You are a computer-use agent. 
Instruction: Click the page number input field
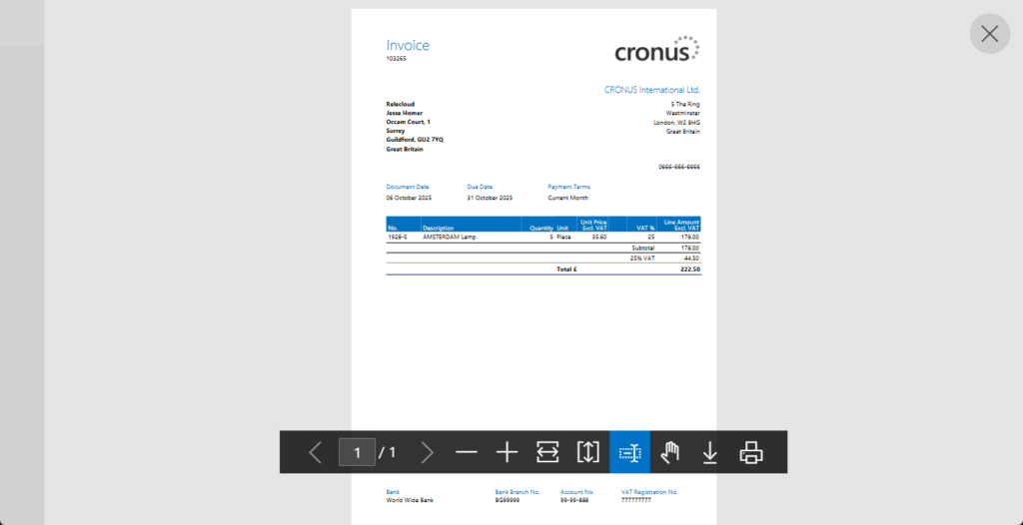pos(357,452)
